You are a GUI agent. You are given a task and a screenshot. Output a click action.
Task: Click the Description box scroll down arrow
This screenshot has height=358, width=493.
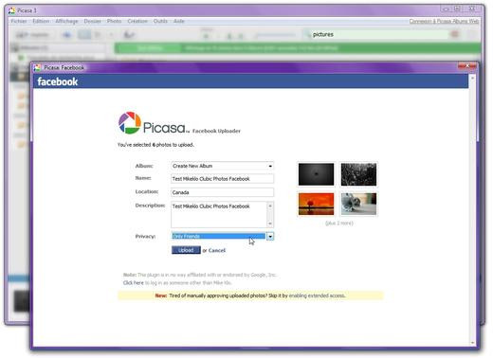click(270, 224)
